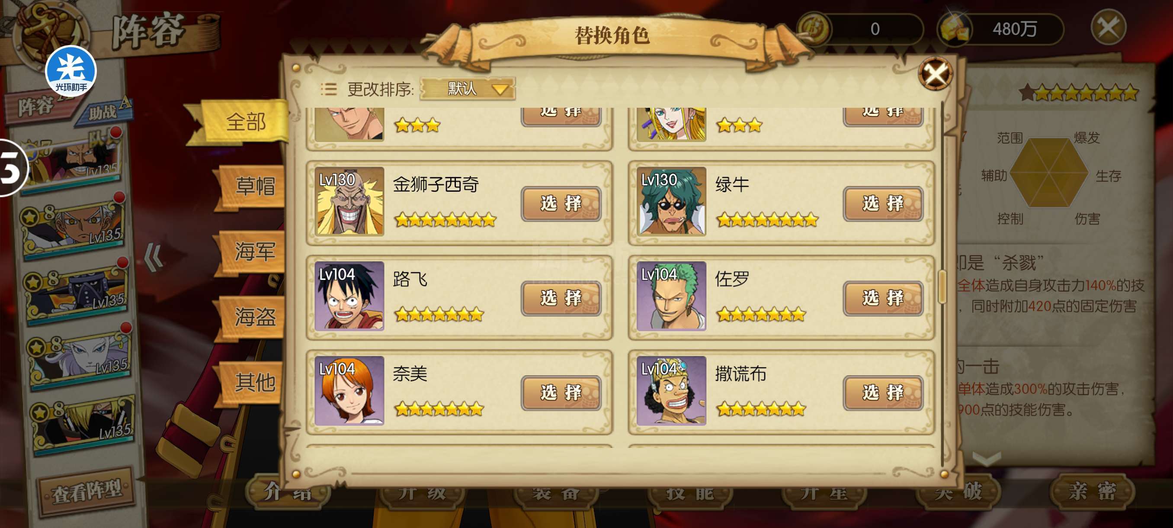Click the character list scrollbar handle
Image resolution: width=1173 pixels, height=528 pixels.
coord(942,287)
